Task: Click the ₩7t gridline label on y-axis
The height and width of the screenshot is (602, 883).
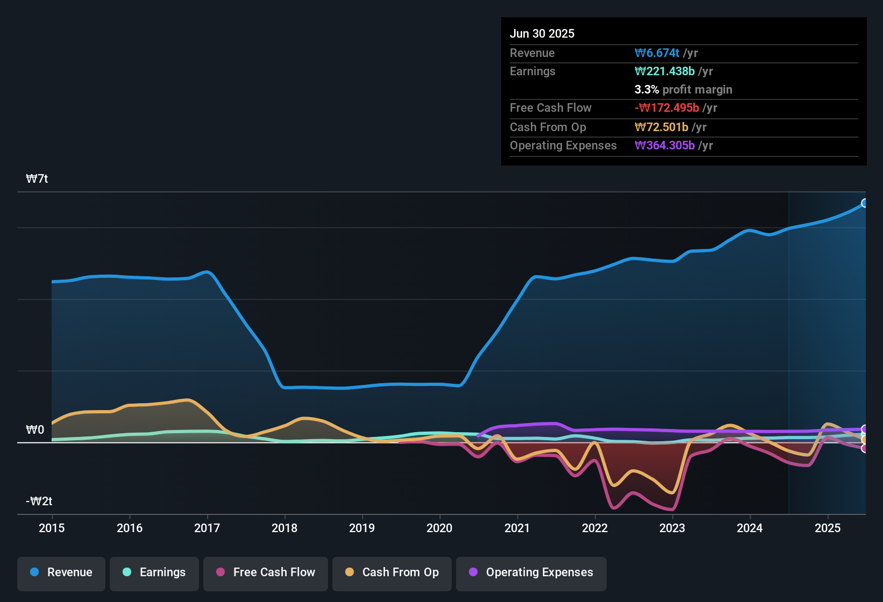Action: [37, 178]
